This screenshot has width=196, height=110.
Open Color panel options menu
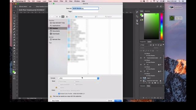click(x=163, y=11)
